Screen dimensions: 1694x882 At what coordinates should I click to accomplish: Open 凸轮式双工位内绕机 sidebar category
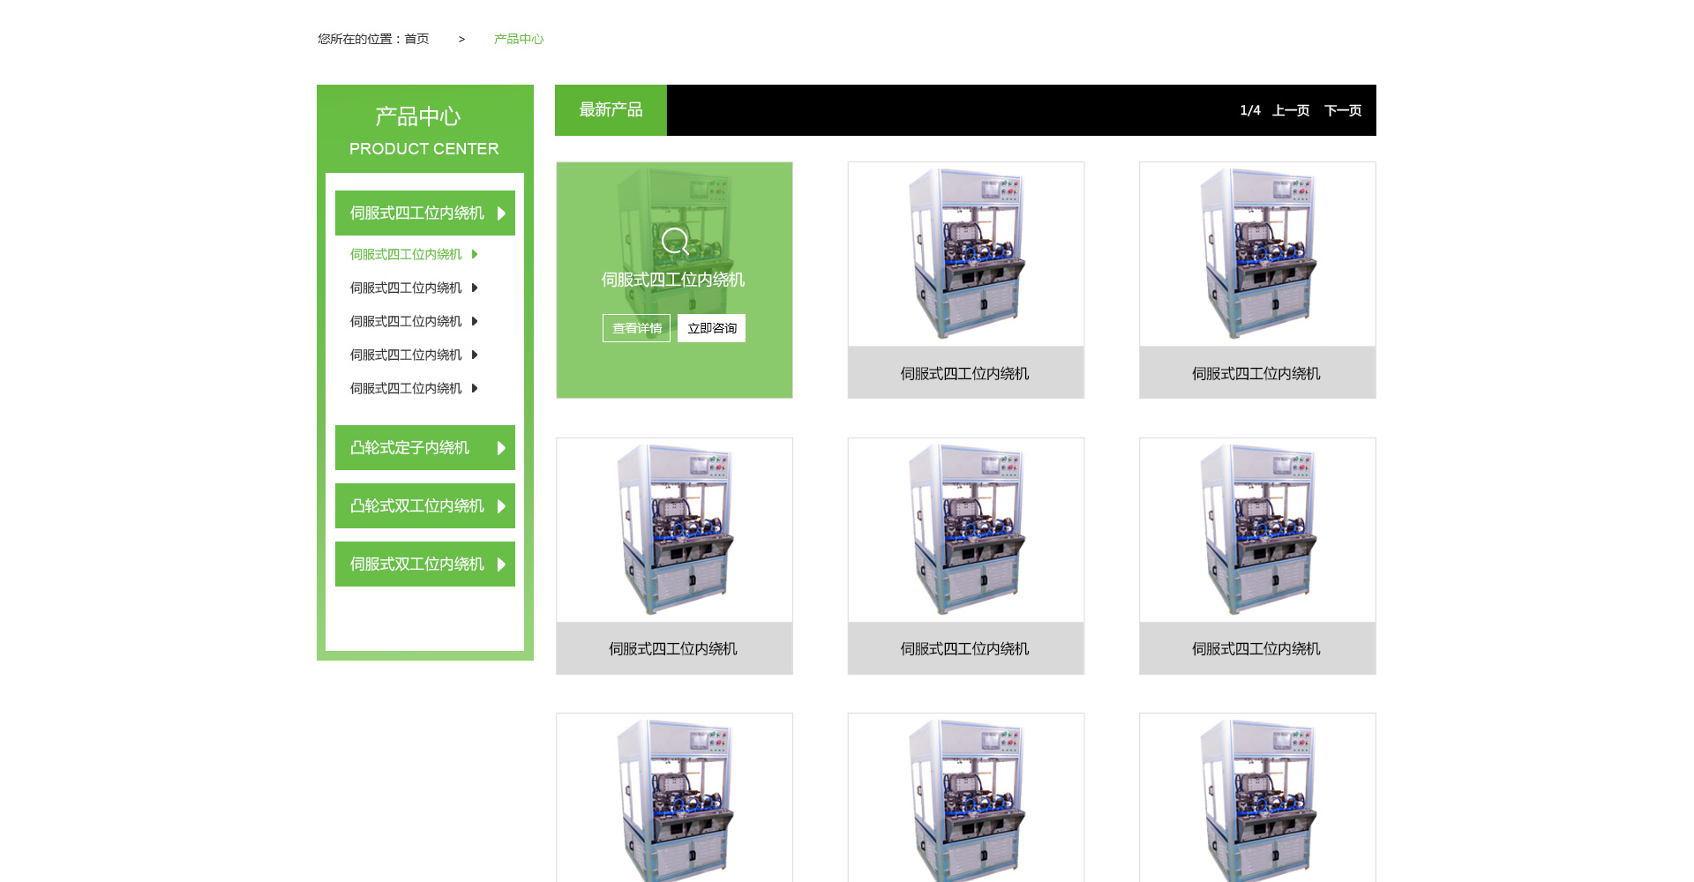coord(416,506)
